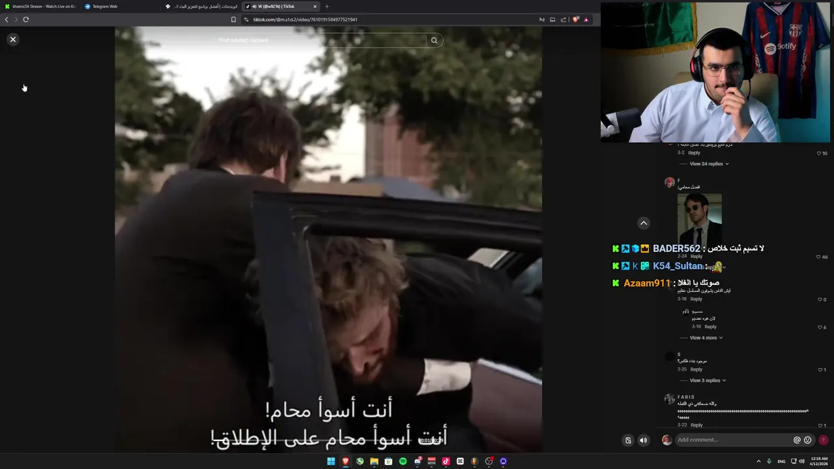Viewport: 834px width, 469px height.
Task: Show hidden system tray icons
Action: (758, 461)
